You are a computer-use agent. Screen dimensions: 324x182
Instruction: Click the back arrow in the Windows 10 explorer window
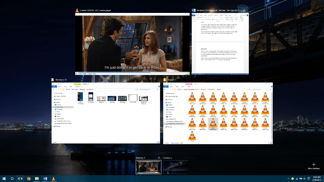pos(53,90)
